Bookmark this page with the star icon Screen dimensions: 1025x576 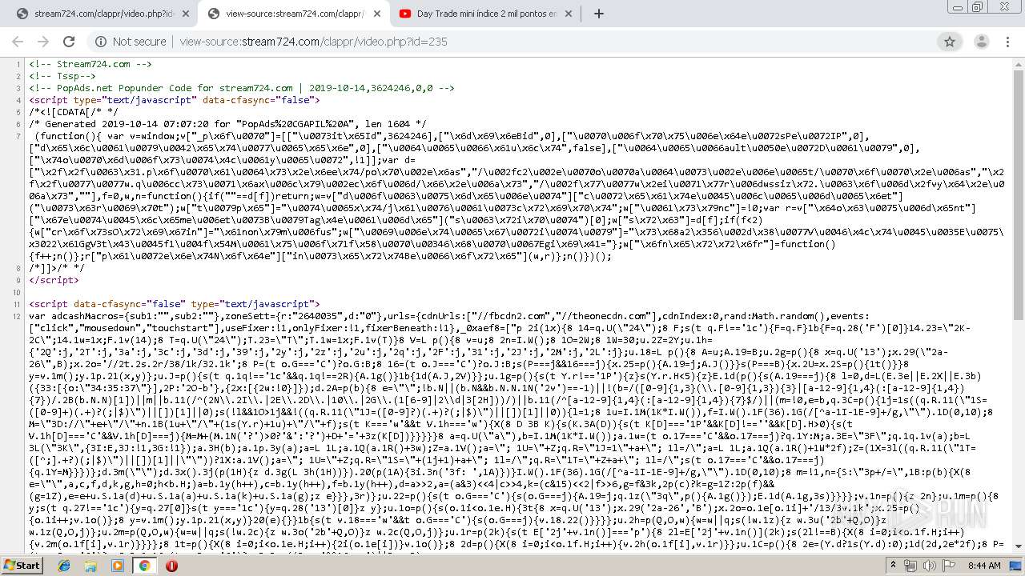coord(950,42)
